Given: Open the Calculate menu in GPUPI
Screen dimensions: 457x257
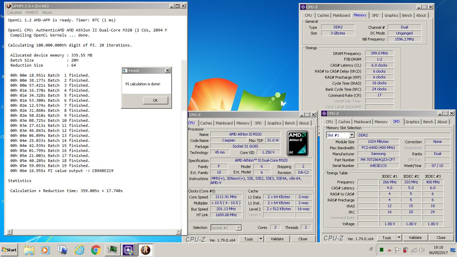Looking at the screenshot, I should coord(14,12).
